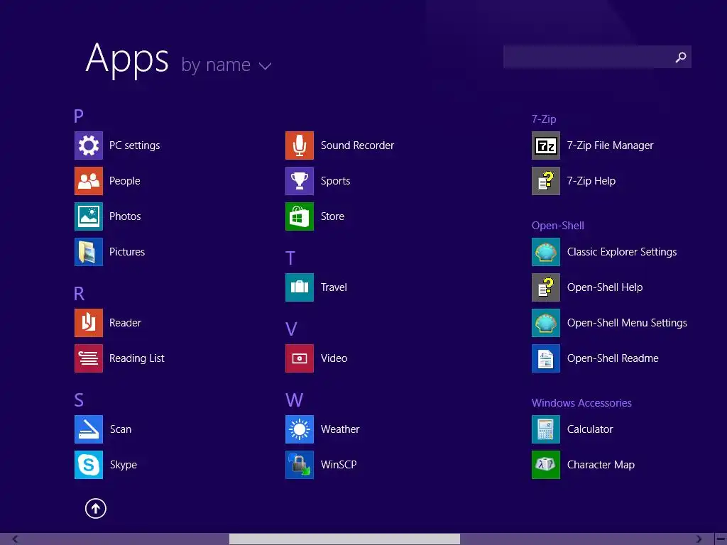This screenshot has width=727, height=545.
Task: Open the Open-Shell Help icon
Action: coord(546,287)
